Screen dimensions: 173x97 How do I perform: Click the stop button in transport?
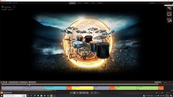(x=74, y=93)
